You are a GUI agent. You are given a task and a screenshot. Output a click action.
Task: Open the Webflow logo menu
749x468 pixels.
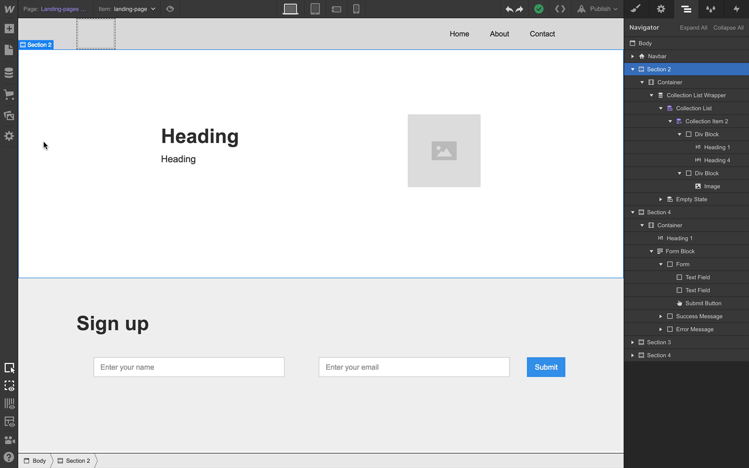9,9
